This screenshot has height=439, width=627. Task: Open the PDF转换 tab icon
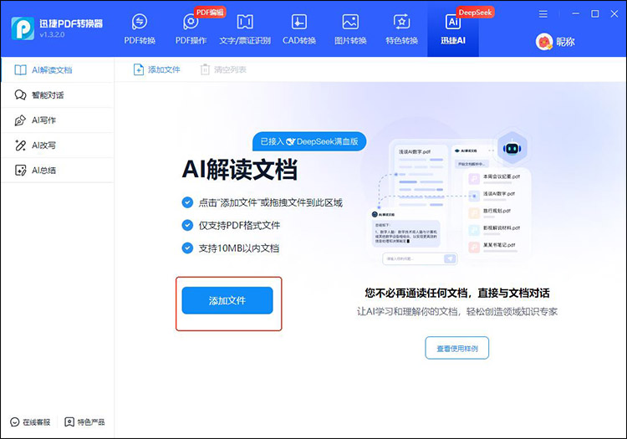[140, 22]
